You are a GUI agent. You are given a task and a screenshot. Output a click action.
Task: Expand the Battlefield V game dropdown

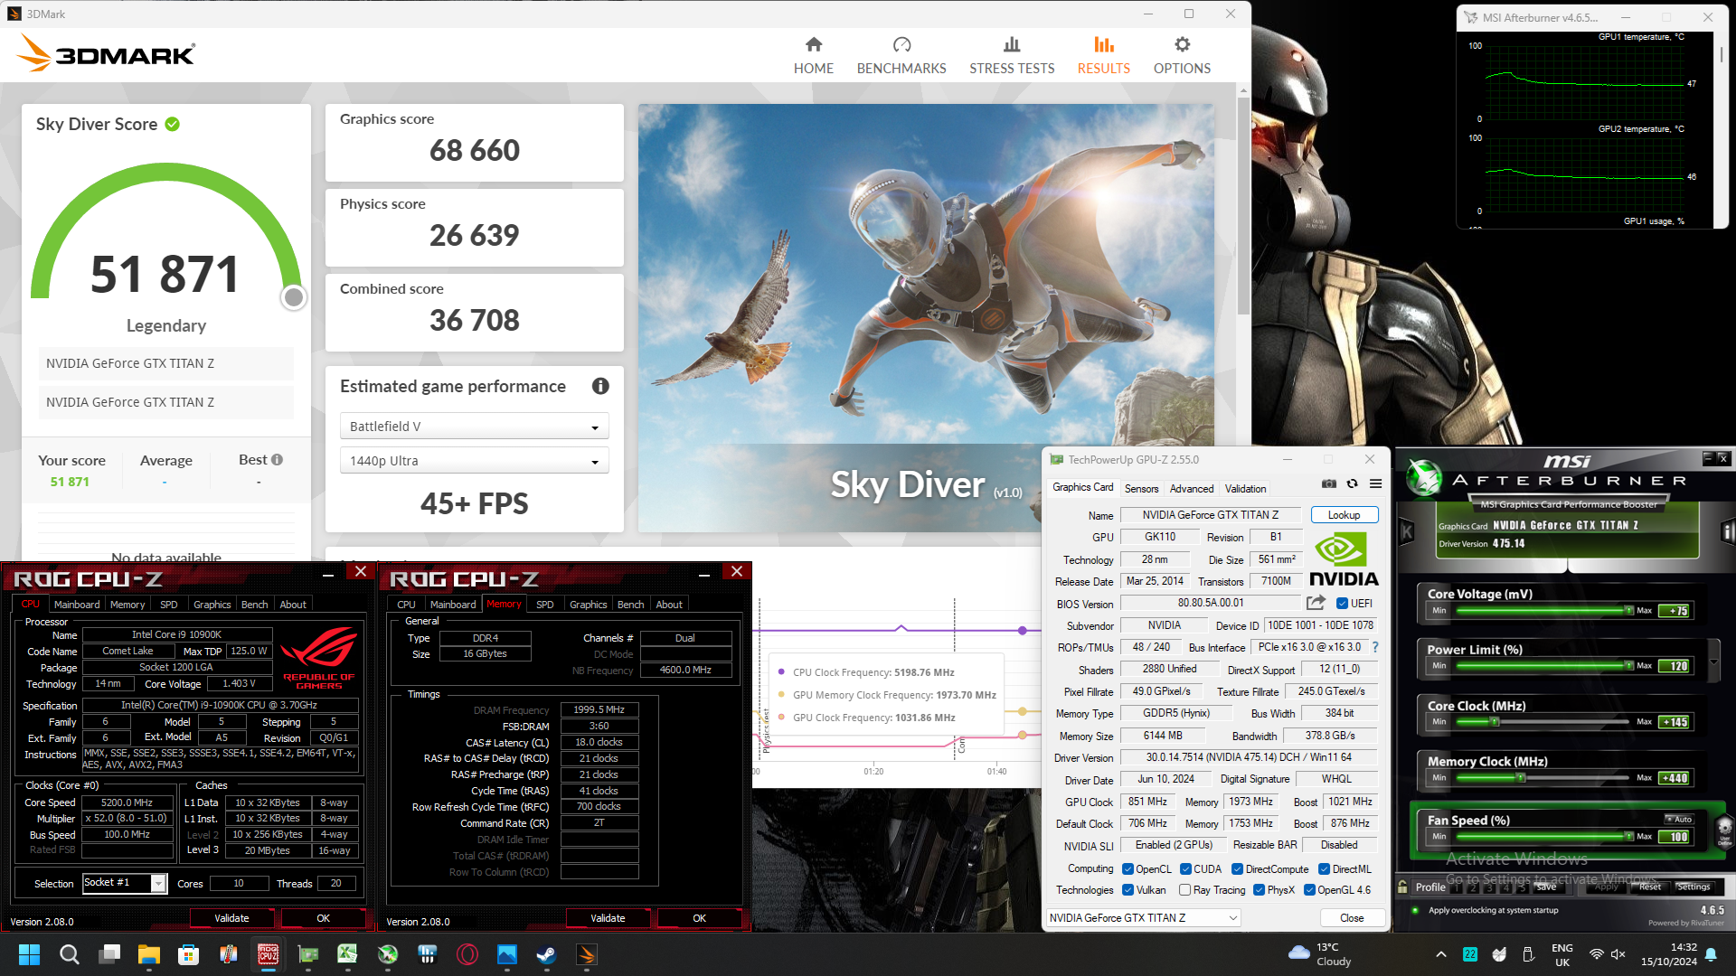pos(474,427)
